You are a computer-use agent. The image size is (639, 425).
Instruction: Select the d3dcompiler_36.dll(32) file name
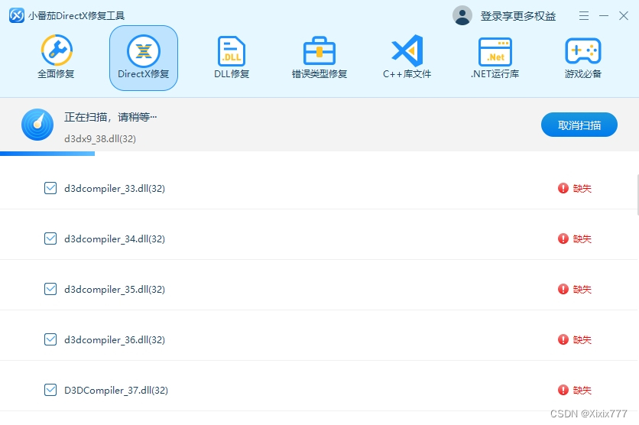(x=115, y=340)
